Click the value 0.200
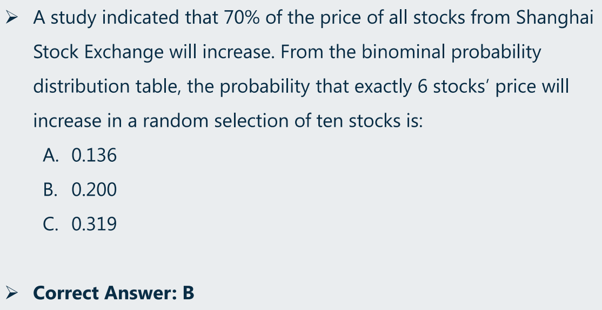 94,190
